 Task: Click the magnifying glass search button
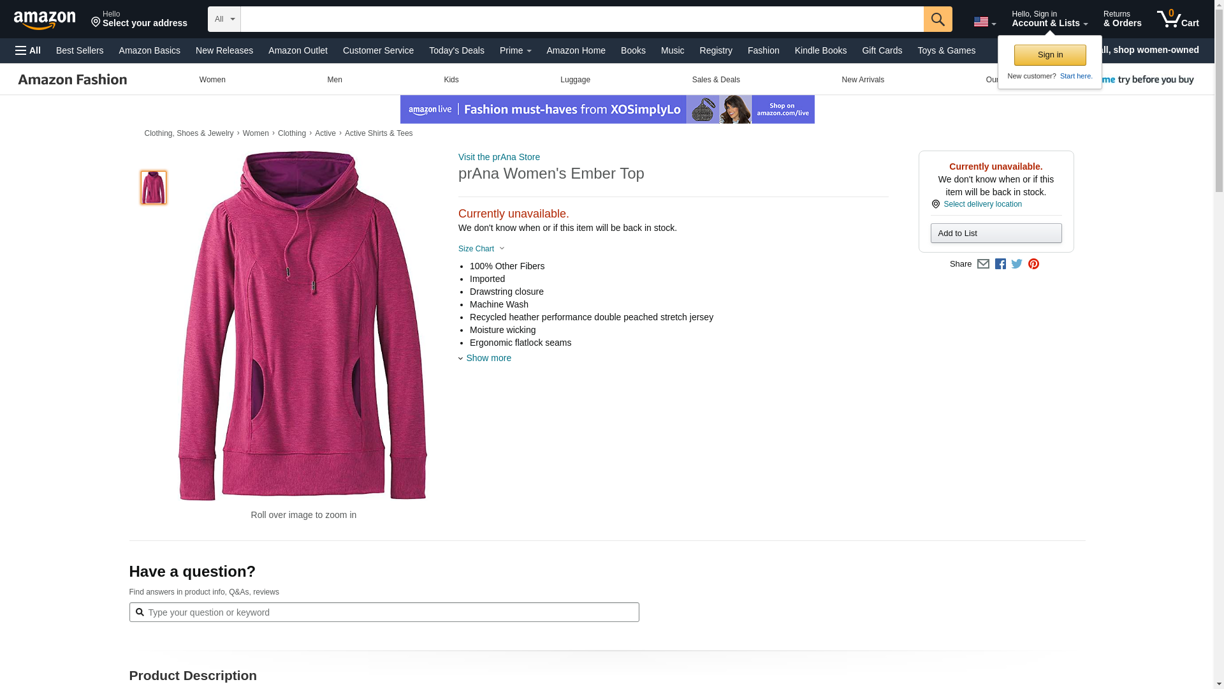click(x=937, y=19)
